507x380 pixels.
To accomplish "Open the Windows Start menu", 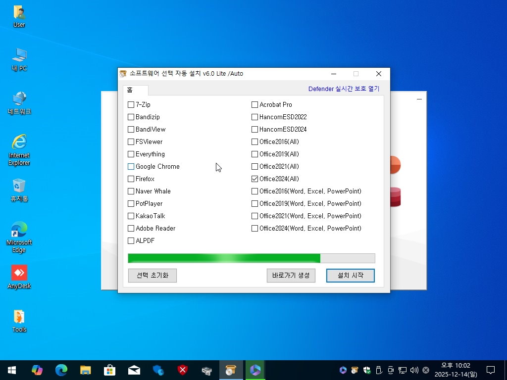I will pyautogui.click(x=12, y=370).
